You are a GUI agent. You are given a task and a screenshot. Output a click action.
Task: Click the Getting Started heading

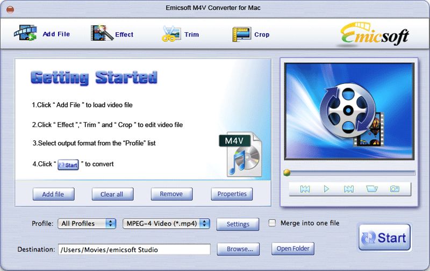point(94,77)
